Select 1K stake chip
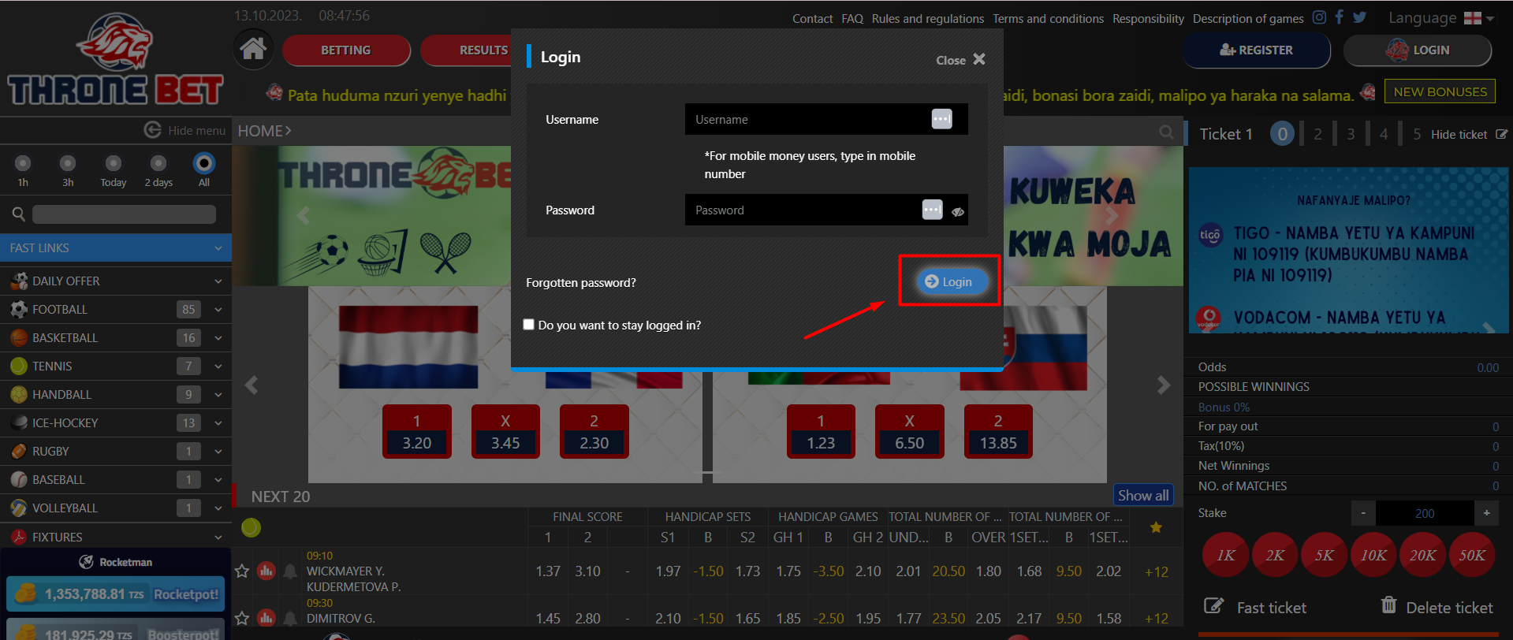This screenshot has height=640, width=1513. [1225, 556]
